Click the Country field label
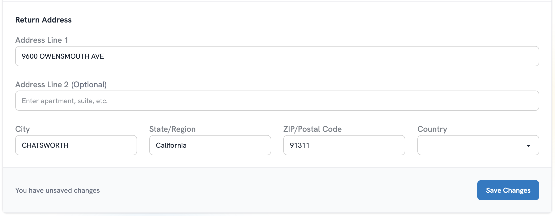 432,129
